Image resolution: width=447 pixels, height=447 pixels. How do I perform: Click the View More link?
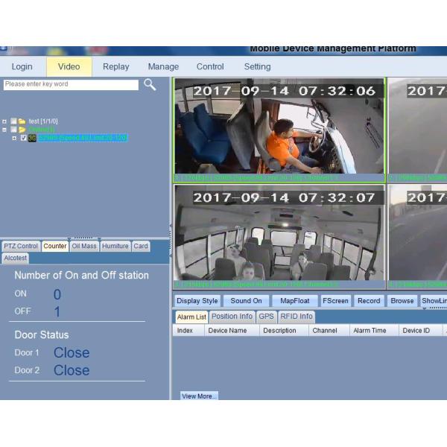[x=199, y=396]
